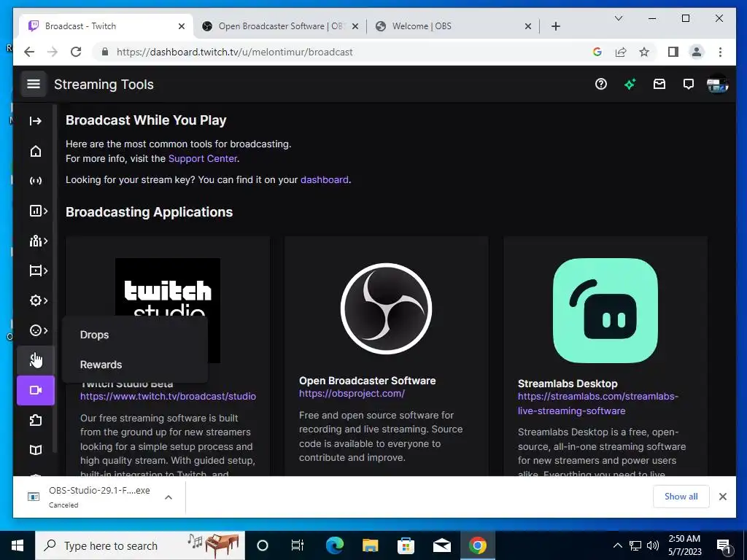Viewport: 747px width, 560px height.
Task: Click the Streamlabs Desktop logo
Action: pos(605,311)
